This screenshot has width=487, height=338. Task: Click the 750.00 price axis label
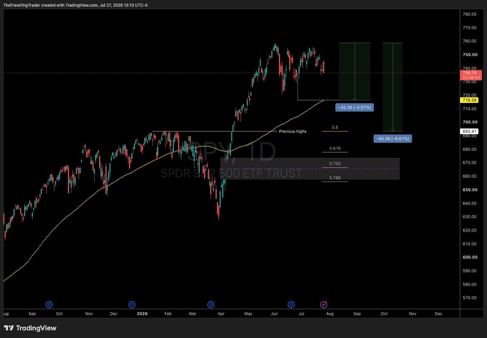pyautogui.click(x=469, y=55)
